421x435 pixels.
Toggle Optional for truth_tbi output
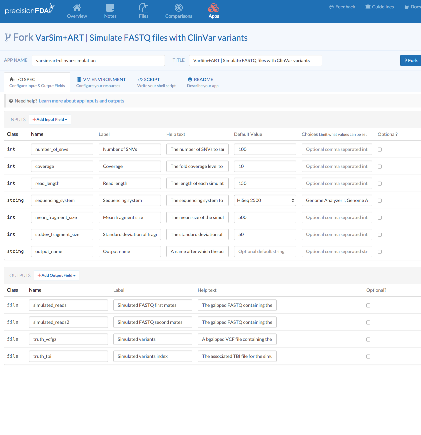pyautogui.click(x=368, y=357)
